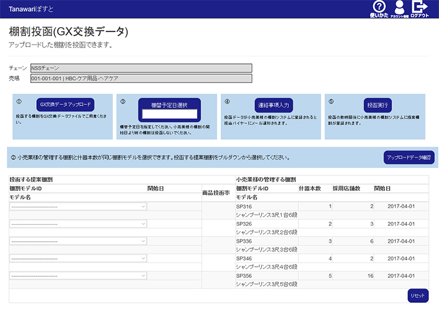439x310 pixels.
Task: Open the アカウント情報 account icon
Action: pyautogui.click(x=398, y=8)
